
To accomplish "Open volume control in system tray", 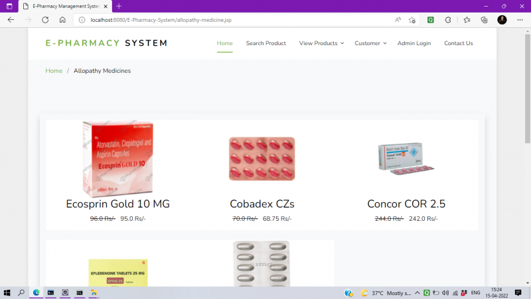I will tap(445, 293).
